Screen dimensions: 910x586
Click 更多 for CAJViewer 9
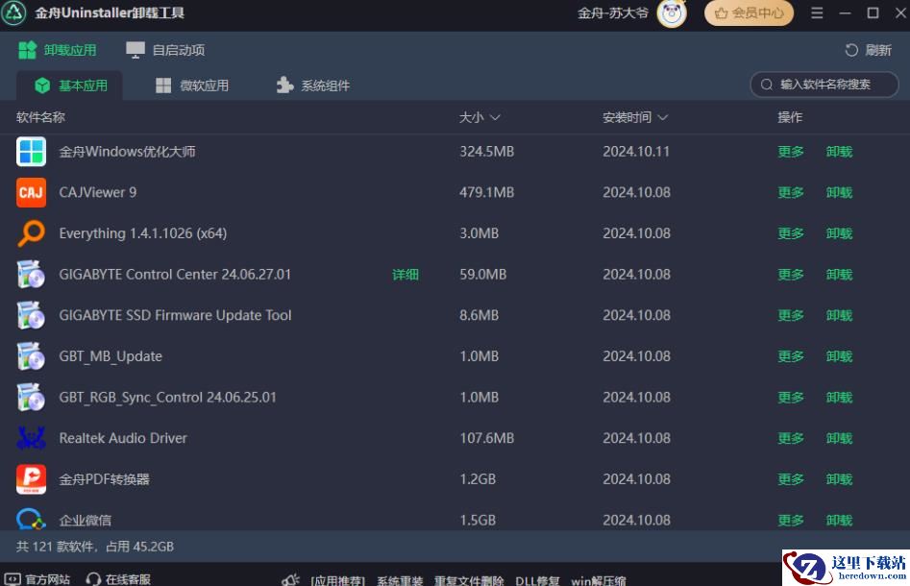pyautogui.click(x=791, y=193)
